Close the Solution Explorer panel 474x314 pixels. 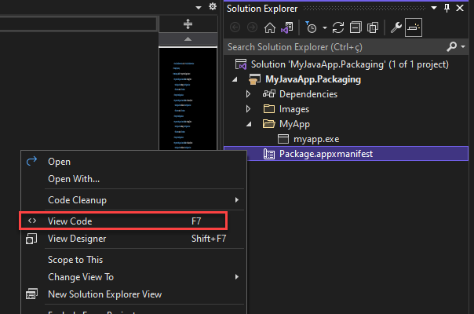pos(460,8)
